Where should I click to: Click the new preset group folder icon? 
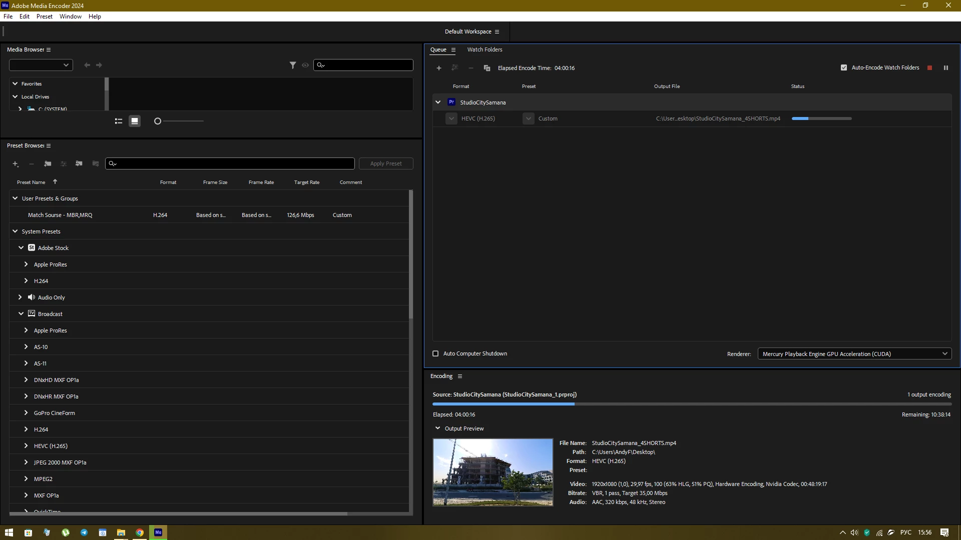click(48, 164)
